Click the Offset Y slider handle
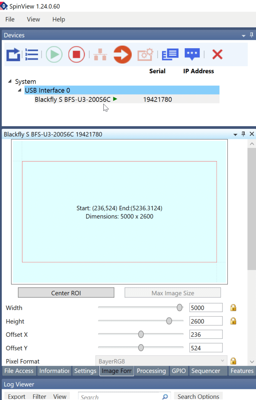Image resolution: width=256 pixels, height=400 pixels. click(141, 348)
